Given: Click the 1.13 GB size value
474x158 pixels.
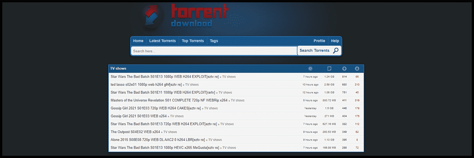Looking at the screenshot, I should tap(329, 140).
